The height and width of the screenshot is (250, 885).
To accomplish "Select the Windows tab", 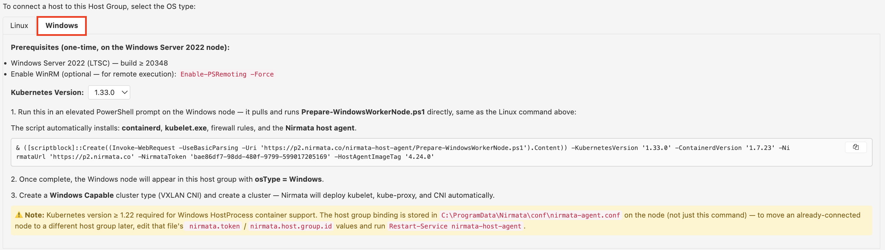I will (x=62, y=26).
